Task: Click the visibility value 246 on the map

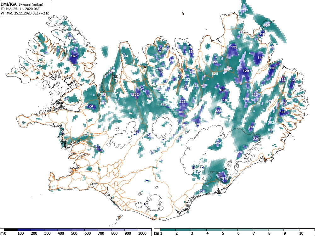Action: point(251,127)
